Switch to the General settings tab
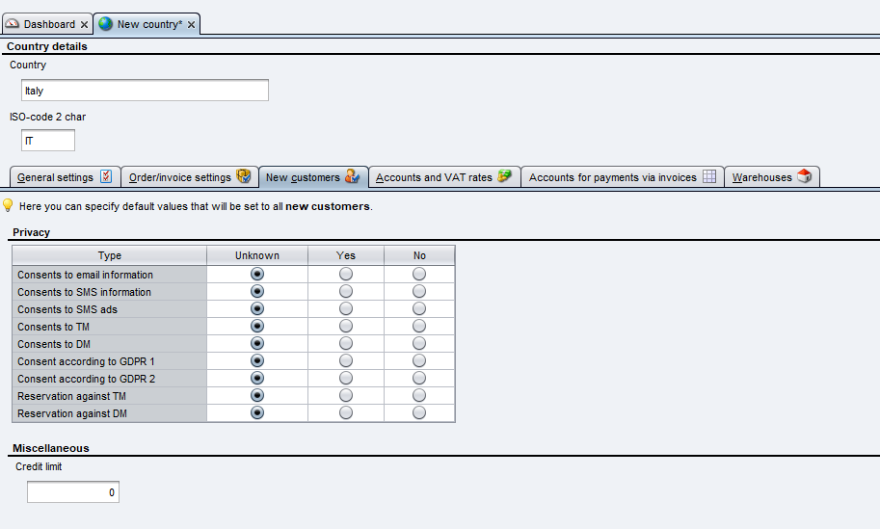The image size is (880, 529). pyautogui.click(x=56, y=177)
